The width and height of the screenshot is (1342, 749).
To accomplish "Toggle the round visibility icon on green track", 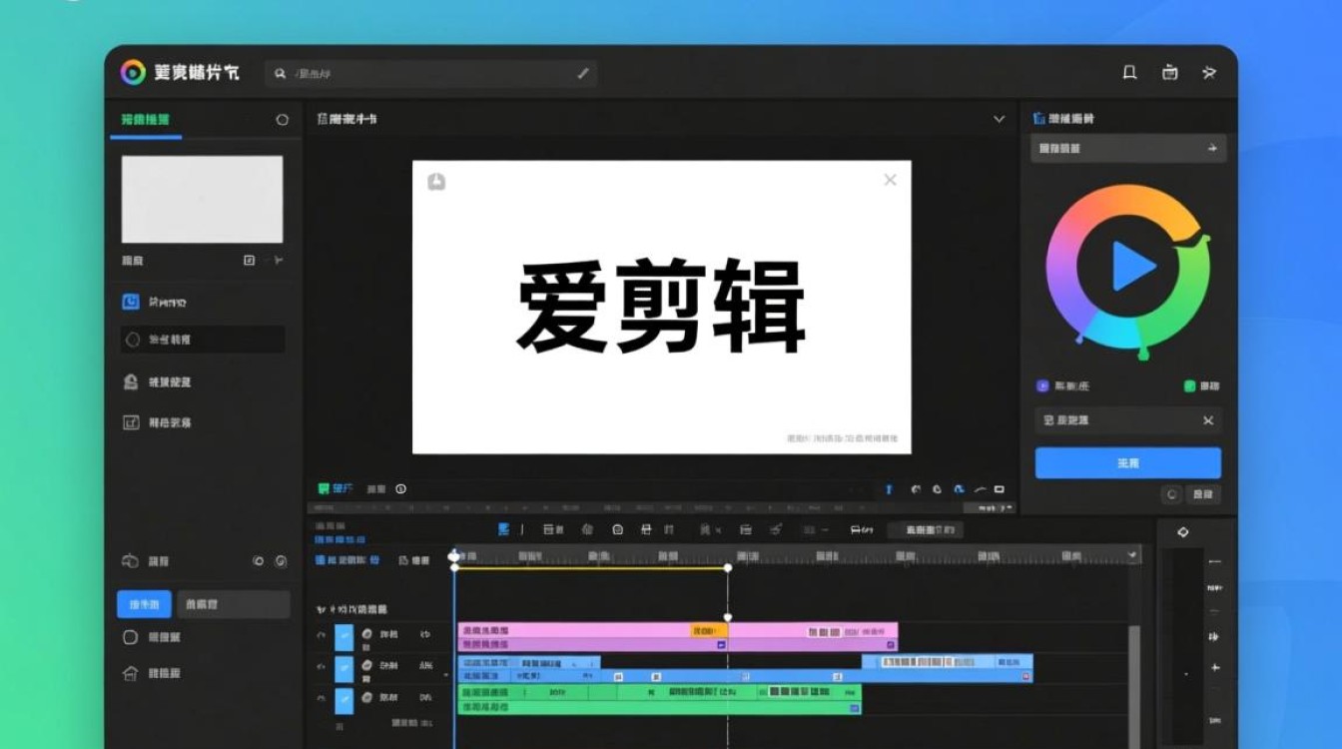I will [x=367, y=697].
